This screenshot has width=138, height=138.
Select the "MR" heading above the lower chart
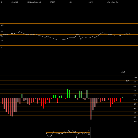(123, 72)
